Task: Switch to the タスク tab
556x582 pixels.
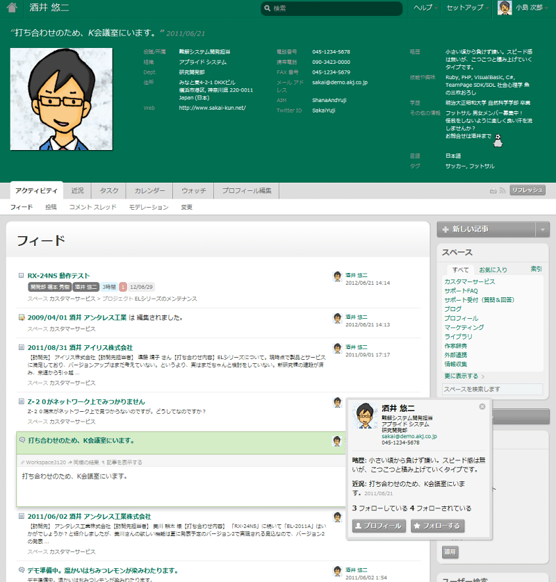Action: pyautogui.click(x=108, y=190)
